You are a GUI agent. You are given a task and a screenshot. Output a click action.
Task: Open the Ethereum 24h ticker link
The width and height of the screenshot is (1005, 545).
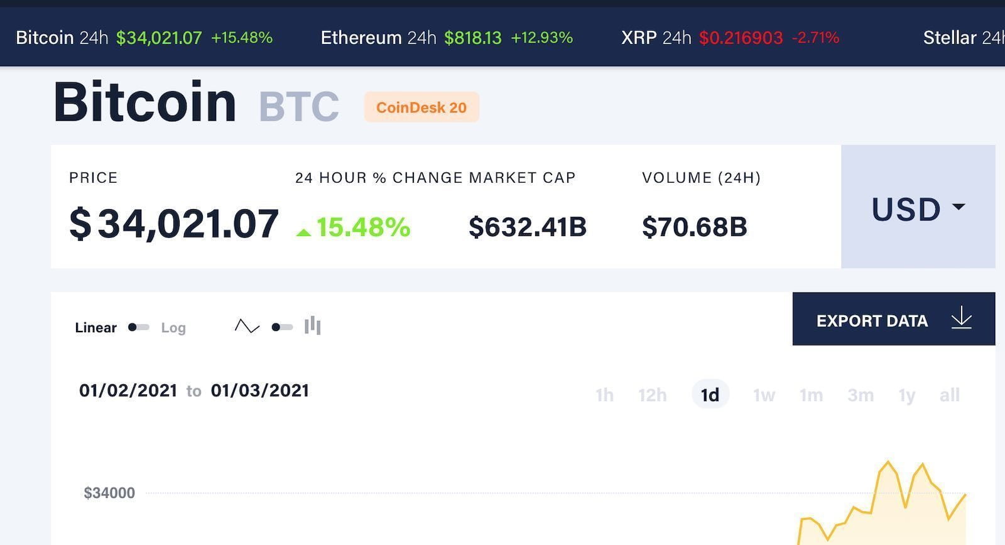(447, 38)
